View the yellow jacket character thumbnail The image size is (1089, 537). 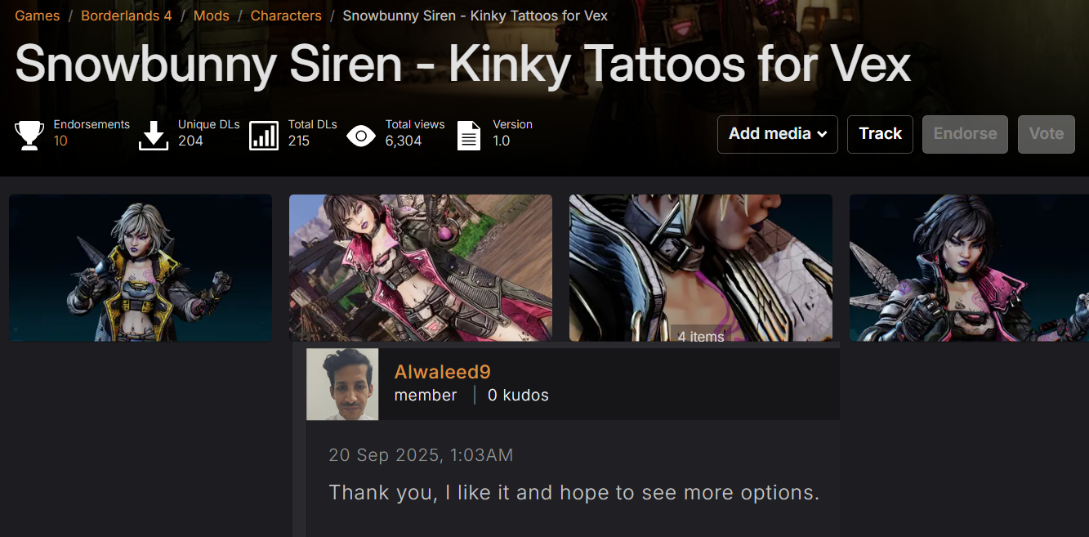(141, 267)
